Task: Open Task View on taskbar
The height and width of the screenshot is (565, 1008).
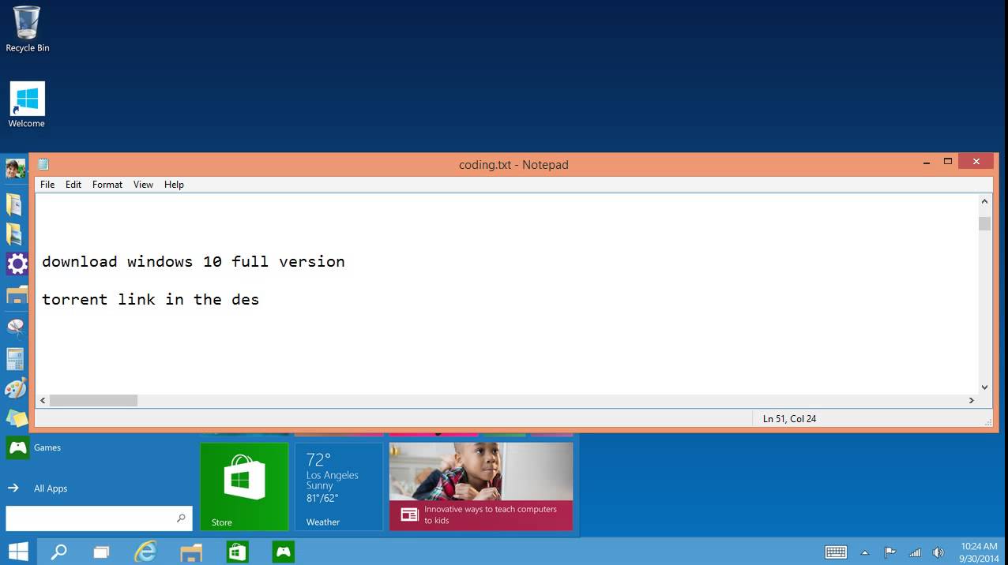Action: 101,552
